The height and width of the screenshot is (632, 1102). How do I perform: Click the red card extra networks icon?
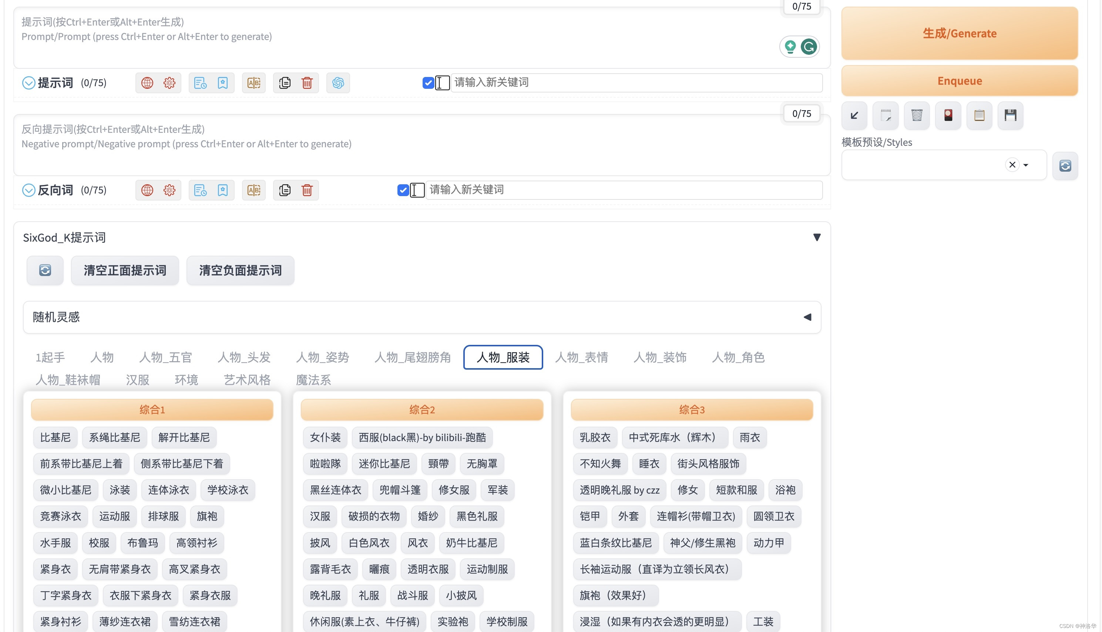pos(948,115)
